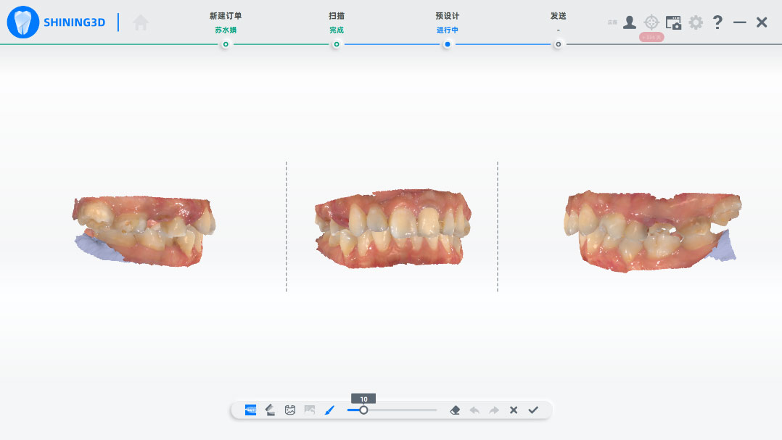This screenshot has height=440, width=782.
Task: Go to the home screen icon
Action: (141, 22)
